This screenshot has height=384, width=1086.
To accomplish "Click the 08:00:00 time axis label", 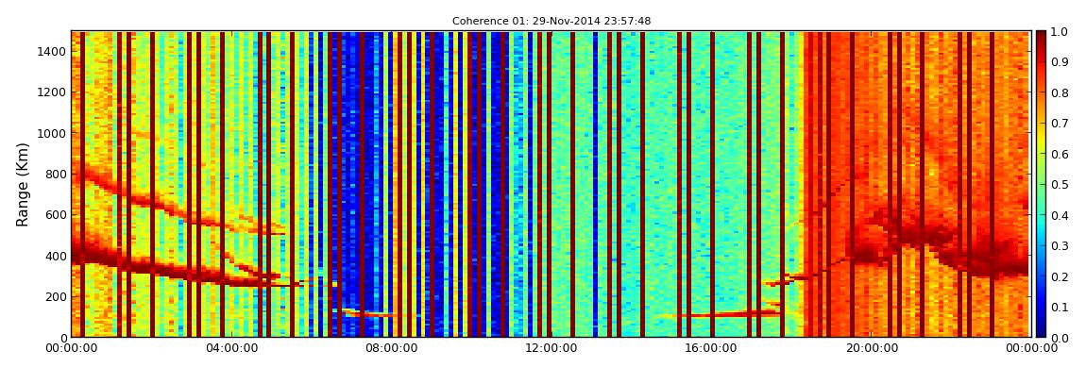I will coord(392,348).
